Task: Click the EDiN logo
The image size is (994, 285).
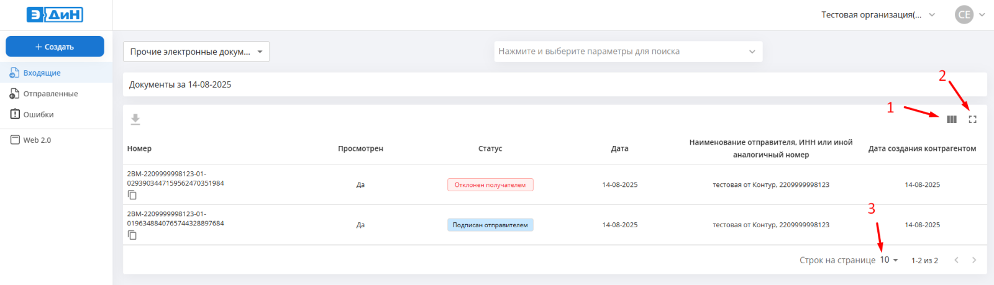Action: pos(55,15)
